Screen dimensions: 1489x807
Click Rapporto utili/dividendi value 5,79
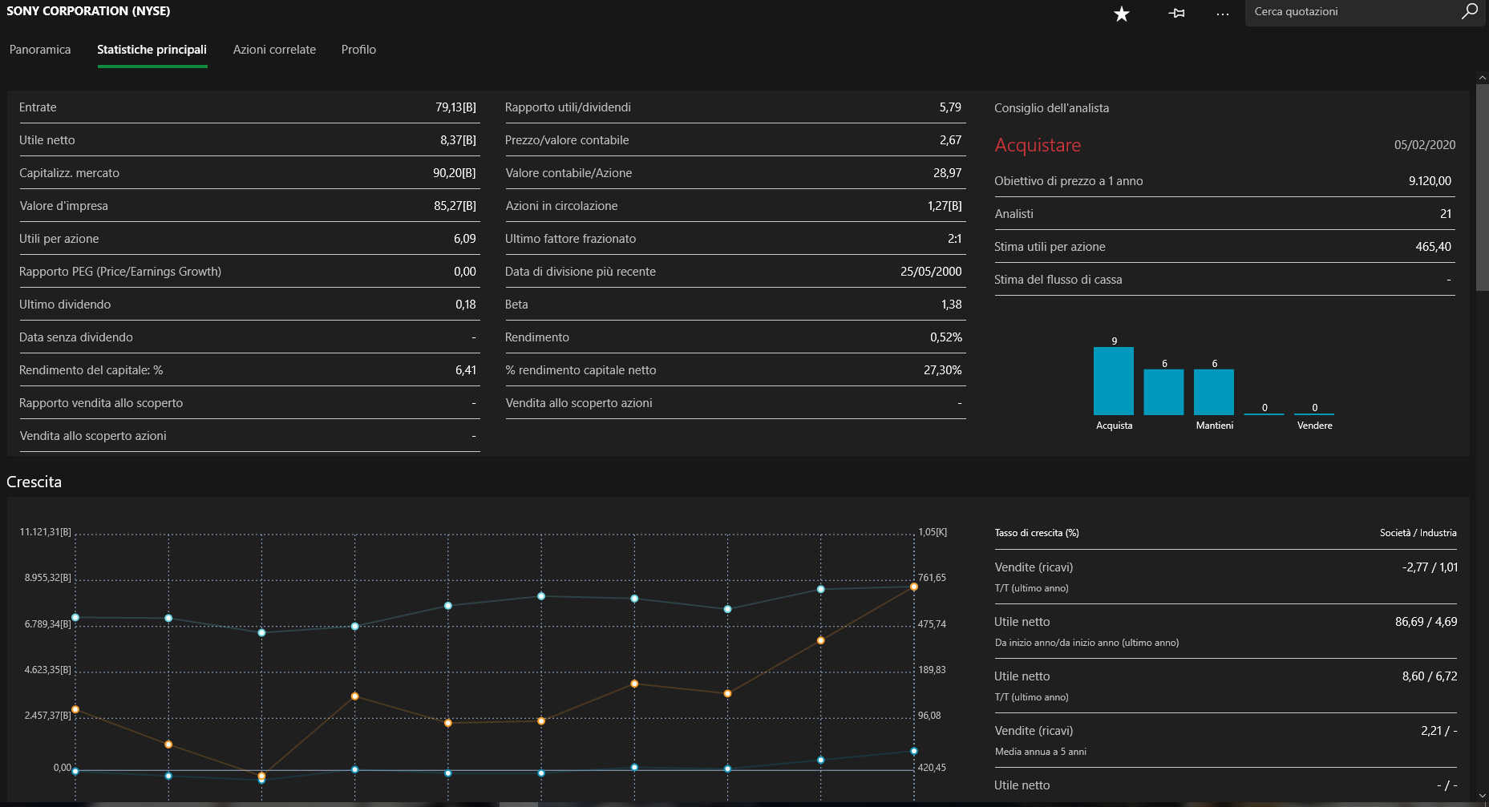950,107
